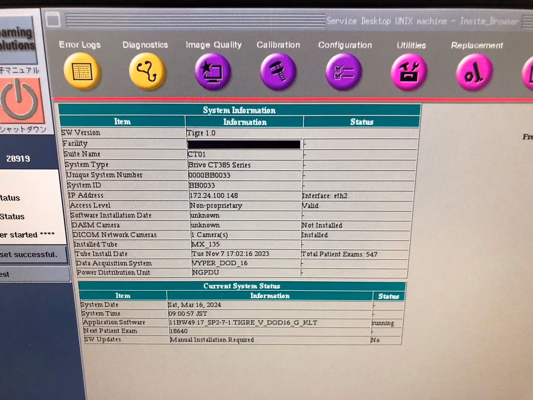
Task: Click the System ID value 'BB0033'
Action: coord(202,186)
